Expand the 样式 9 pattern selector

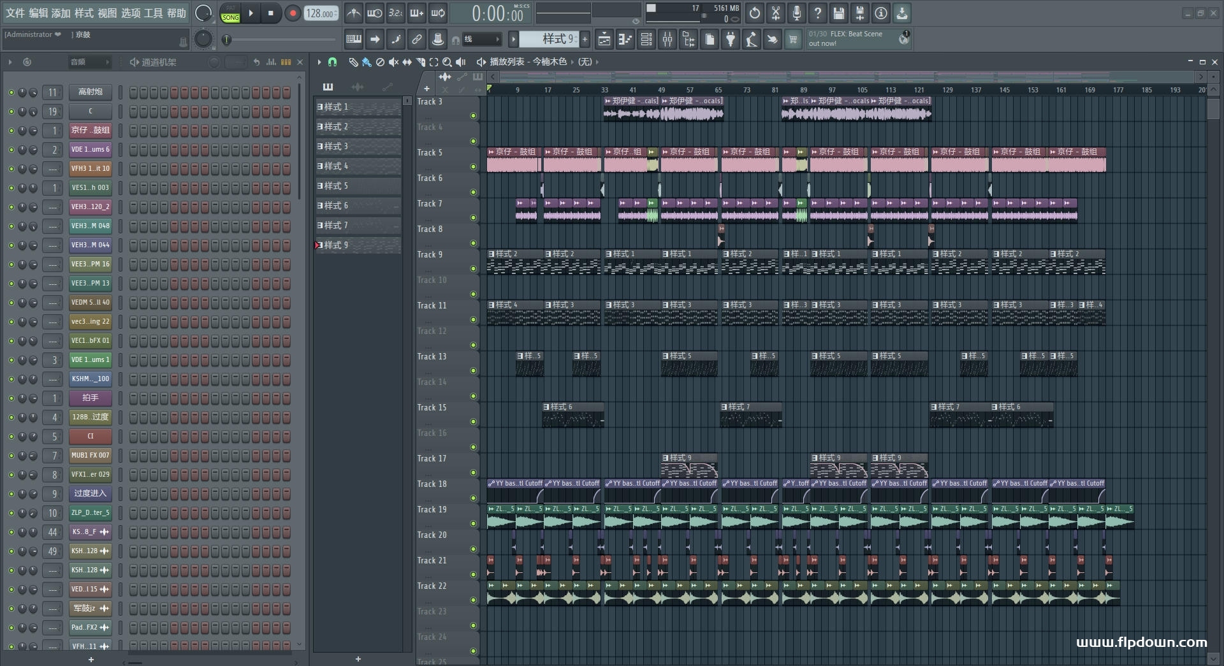548,40
